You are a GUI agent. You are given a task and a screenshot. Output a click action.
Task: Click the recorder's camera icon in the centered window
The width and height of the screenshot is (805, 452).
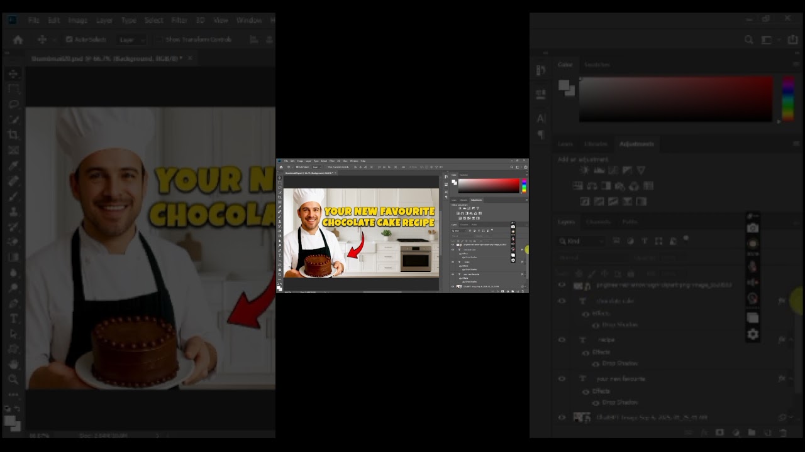(513, 227)
